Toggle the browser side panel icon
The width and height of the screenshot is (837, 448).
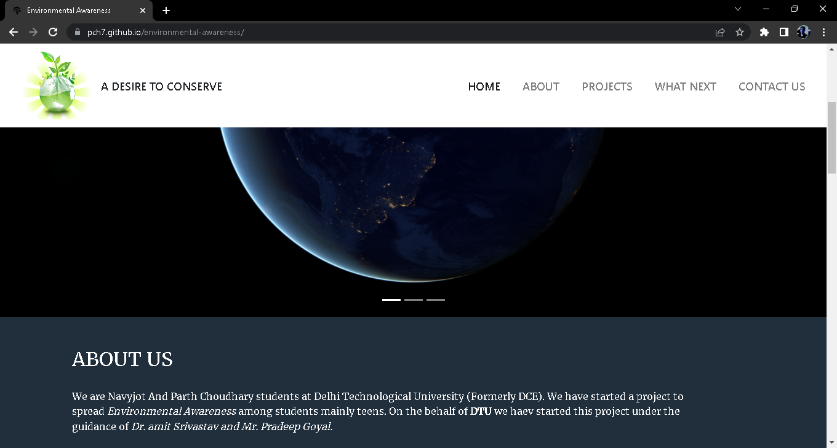(x=784, y=32)
